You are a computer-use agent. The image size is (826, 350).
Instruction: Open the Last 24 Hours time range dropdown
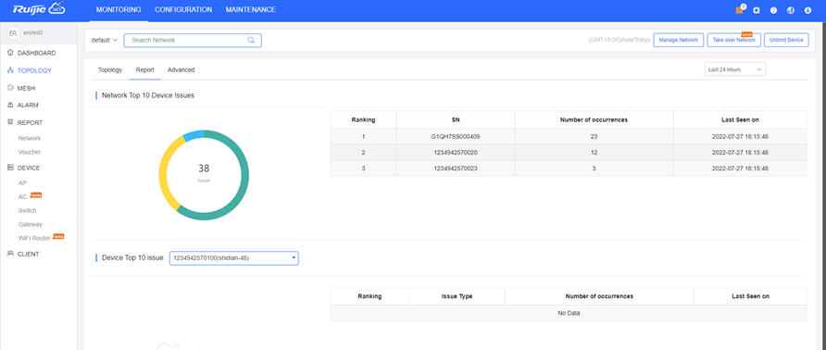(735, 69)
